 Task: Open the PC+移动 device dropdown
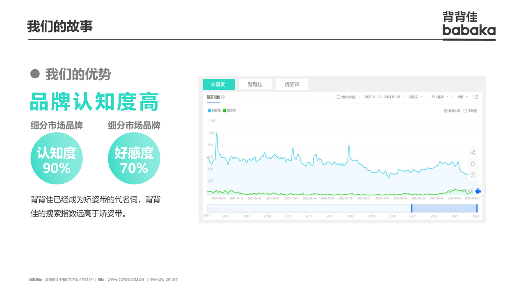439,97
